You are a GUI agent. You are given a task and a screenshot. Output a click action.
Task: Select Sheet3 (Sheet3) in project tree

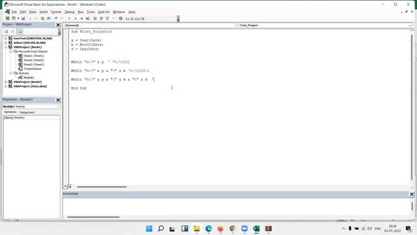33,64
